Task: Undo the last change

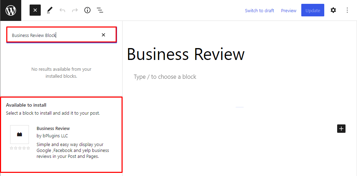Action: click(x=62, y=10)
